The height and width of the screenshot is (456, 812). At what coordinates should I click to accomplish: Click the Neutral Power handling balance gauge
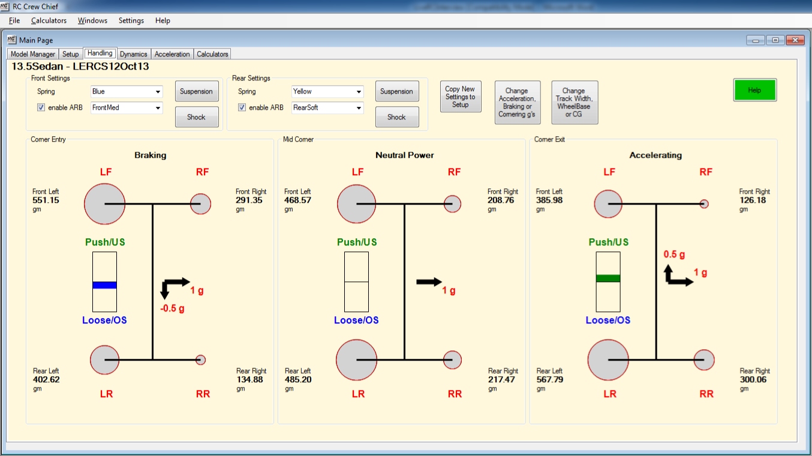pyautogui.click(x=356, y=281)
